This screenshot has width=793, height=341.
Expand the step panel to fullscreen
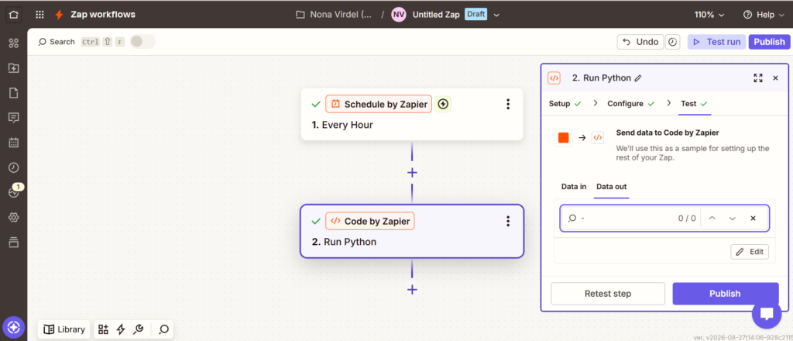[757, 78]
